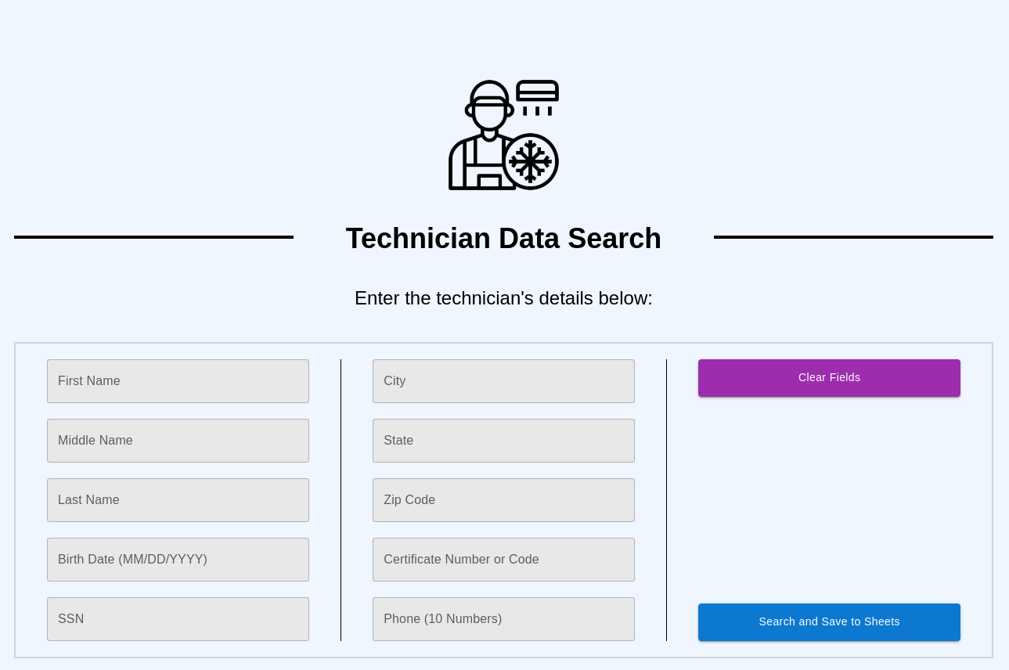Image resolution: width=1009 pixels, height=670 pixels.
Task: Click into the Last Name box
Action: point(178,500)
